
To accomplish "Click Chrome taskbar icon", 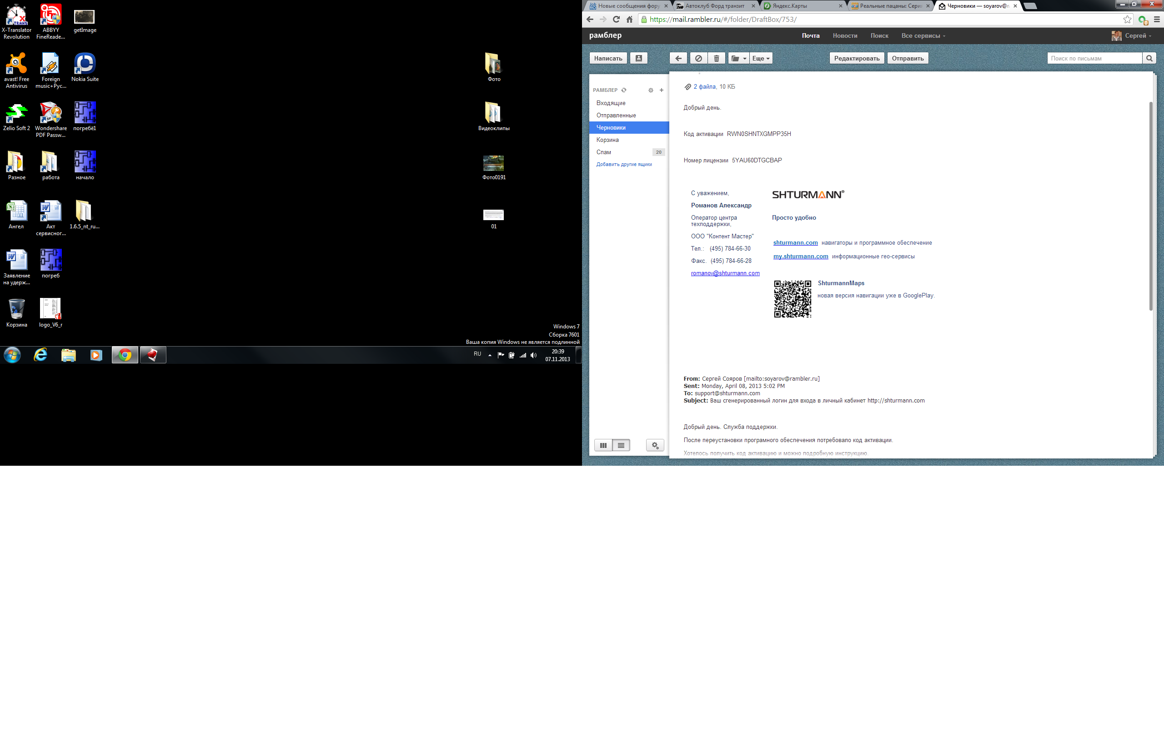I will coord(125,355).
